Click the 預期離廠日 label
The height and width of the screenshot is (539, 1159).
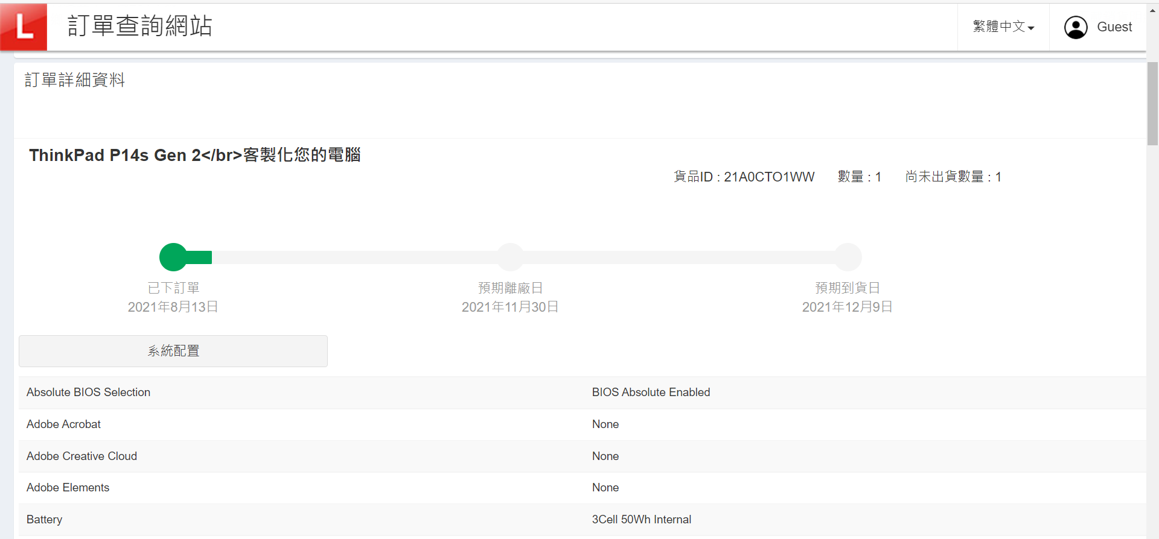511,288
